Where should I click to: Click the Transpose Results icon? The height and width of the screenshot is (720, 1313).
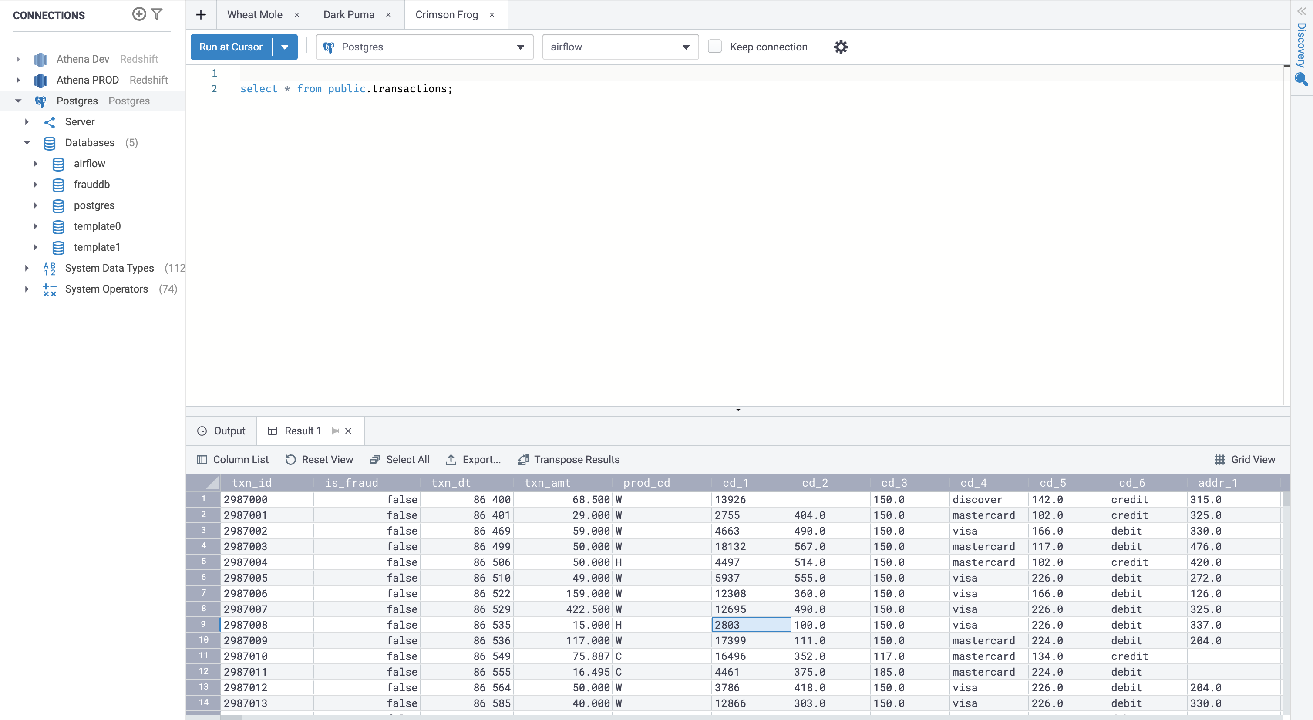pyautogui.click(x=523, y=460)
